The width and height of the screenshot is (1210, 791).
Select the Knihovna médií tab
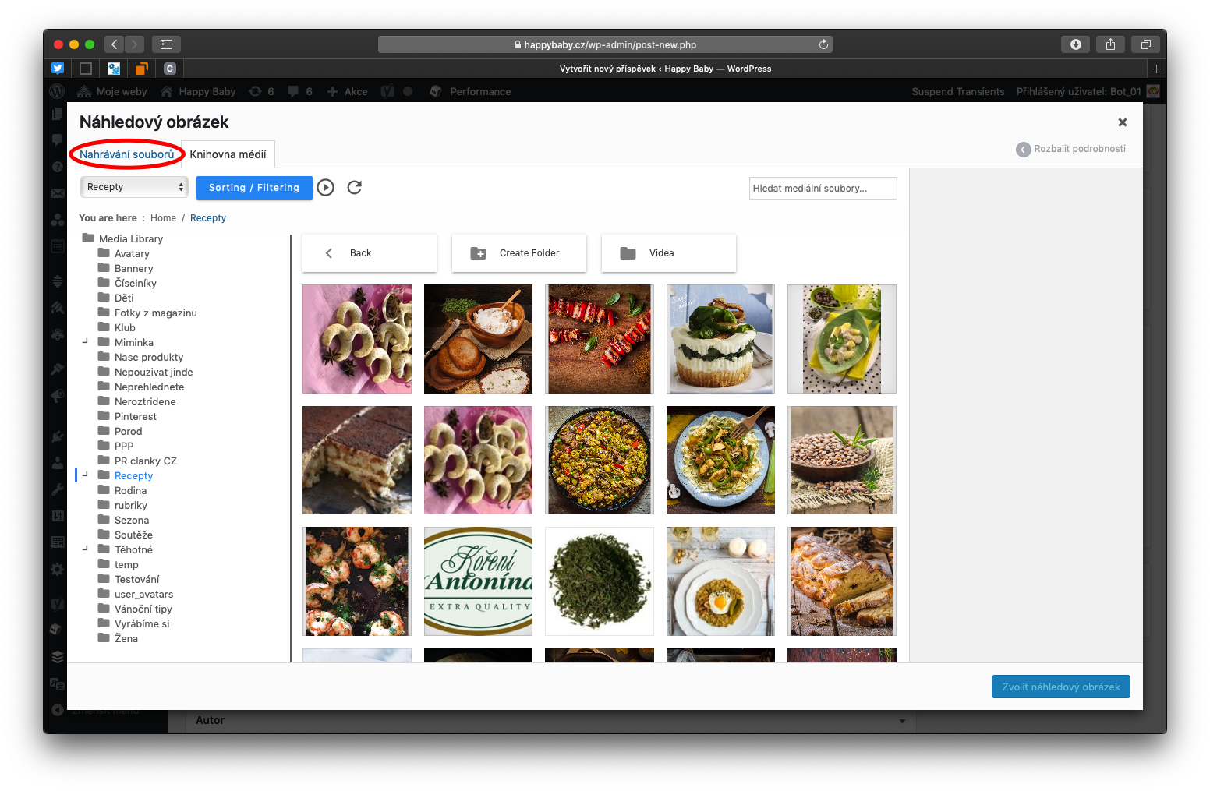click(228, 154)
